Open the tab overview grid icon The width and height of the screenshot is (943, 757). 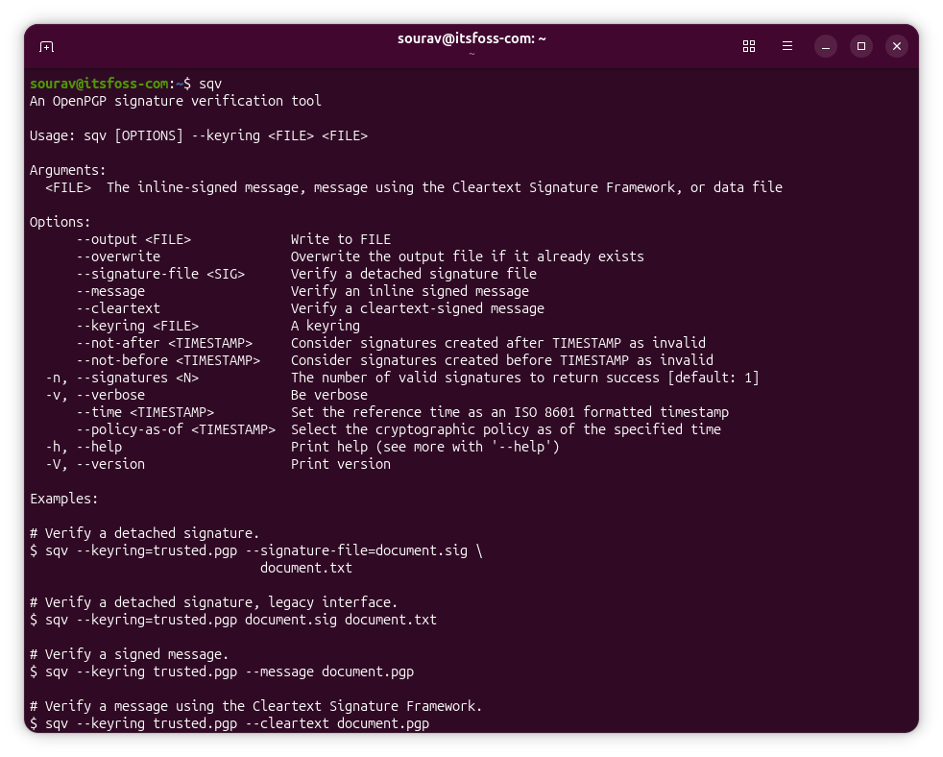point(749,46)
